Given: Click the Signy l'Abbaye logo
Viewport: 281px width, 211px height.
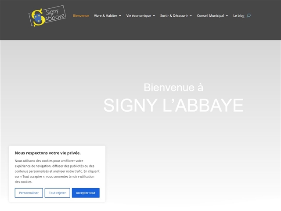Looking at the screenshot, I should (47, 16).
